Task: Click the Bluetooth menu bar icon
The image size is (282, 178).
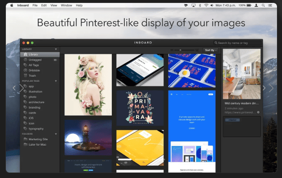Action: (200, 5)
